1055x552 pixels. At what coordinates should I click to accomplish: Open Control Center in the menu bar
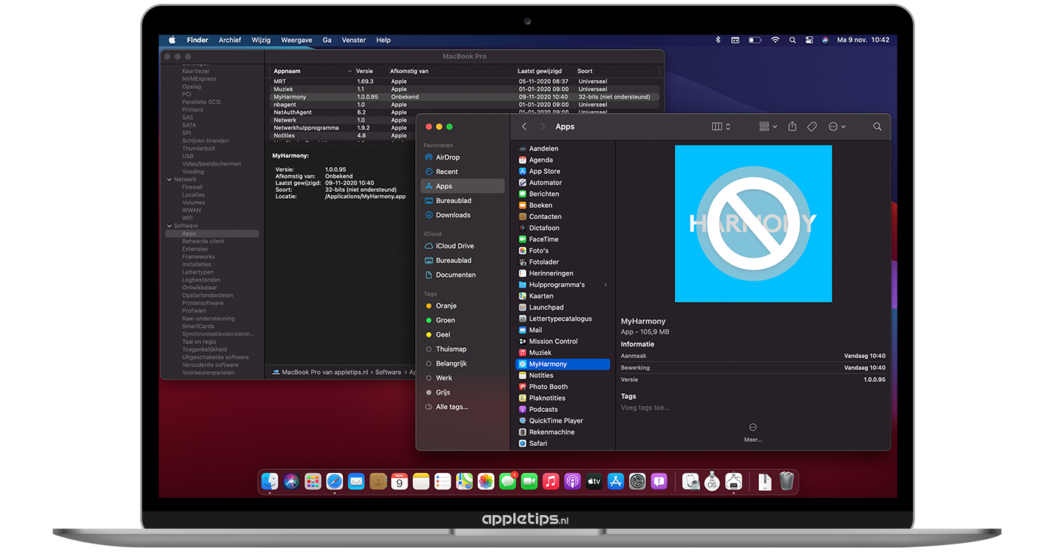pyautogui.click(x=809, y=40)
